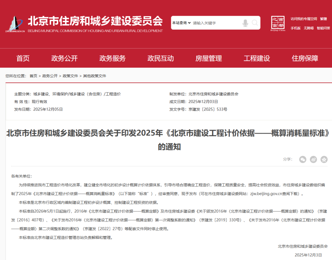332x260 pixels.
Task: Select 政务服务 in the main navigation
Action: [113, 58]
